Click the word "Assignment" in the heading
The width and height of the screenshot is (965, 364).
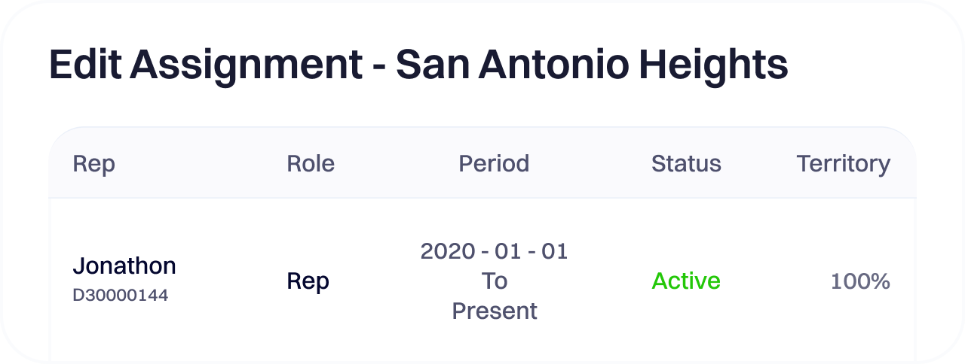pos(246,65)
